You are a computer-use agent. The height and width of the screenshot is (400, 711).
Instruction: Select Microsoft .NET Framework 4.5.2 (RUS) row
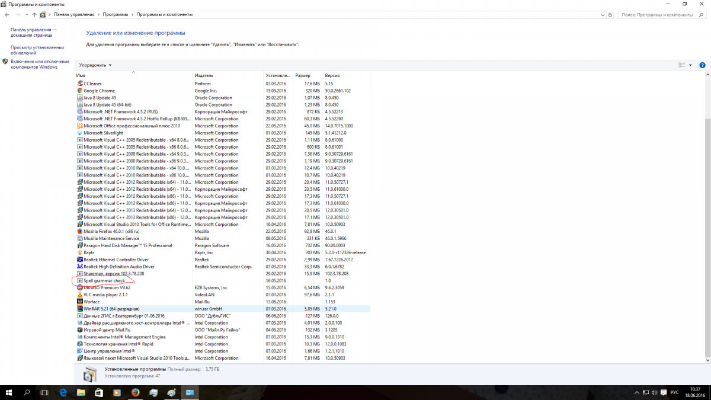222,111
